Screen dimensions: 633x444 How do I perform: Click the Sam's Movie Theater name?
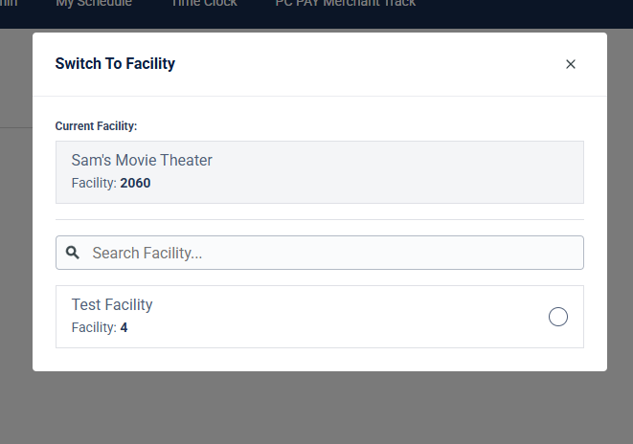coord(142,160)
